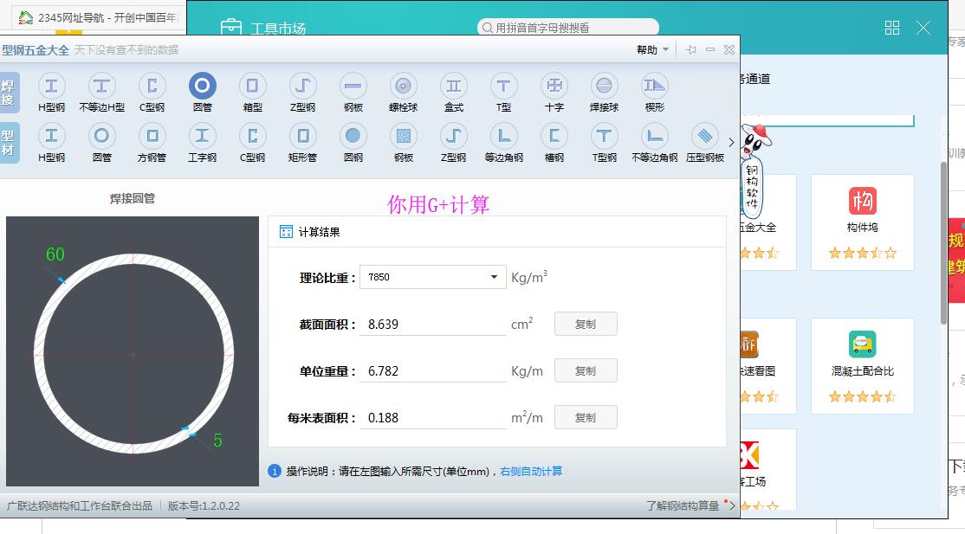
Task: Switch to the 型材 category tab
Action: click(x=9, y=143)
